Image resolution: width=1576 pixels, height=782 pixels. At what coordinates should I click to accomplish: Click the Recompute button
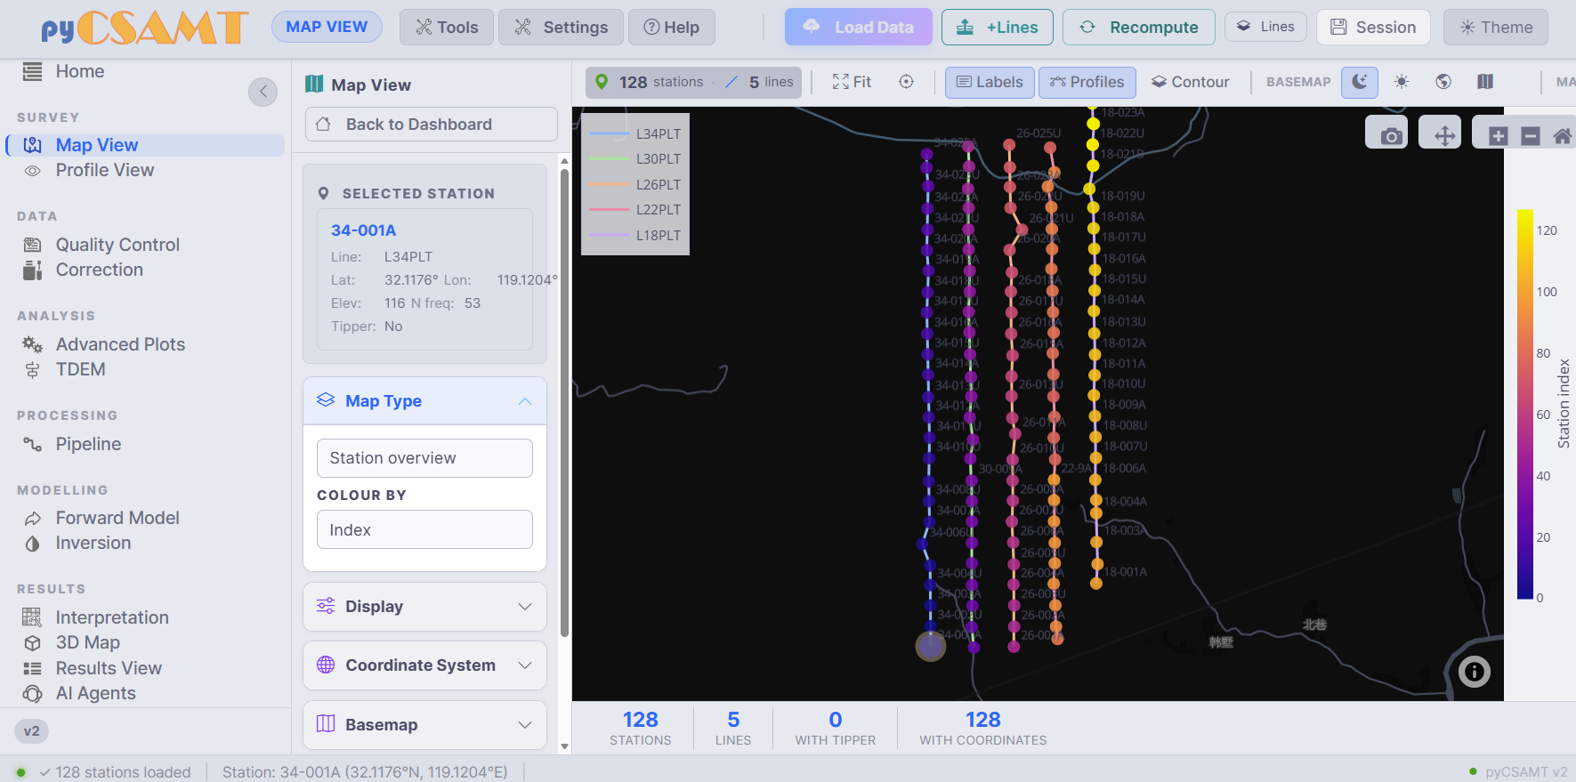[1138, 28]
